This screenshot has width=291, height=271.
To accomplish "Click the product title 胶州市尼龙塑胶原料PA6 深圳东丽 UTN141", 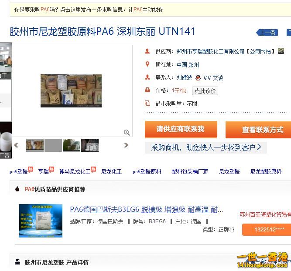I will [103, 31].
